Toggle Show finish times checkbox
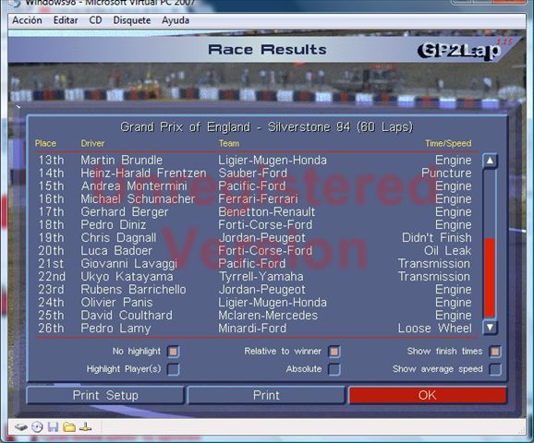The height and width of the screenshot is (443, 534). (x=495, y=352)
